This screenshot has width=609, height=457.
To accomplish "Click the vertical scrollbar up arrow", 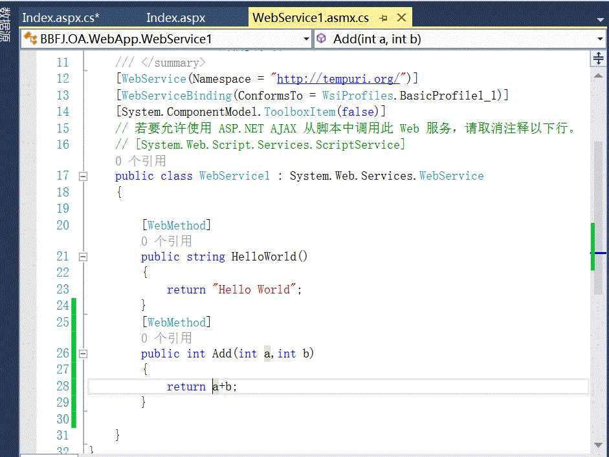I will [599, 76].
